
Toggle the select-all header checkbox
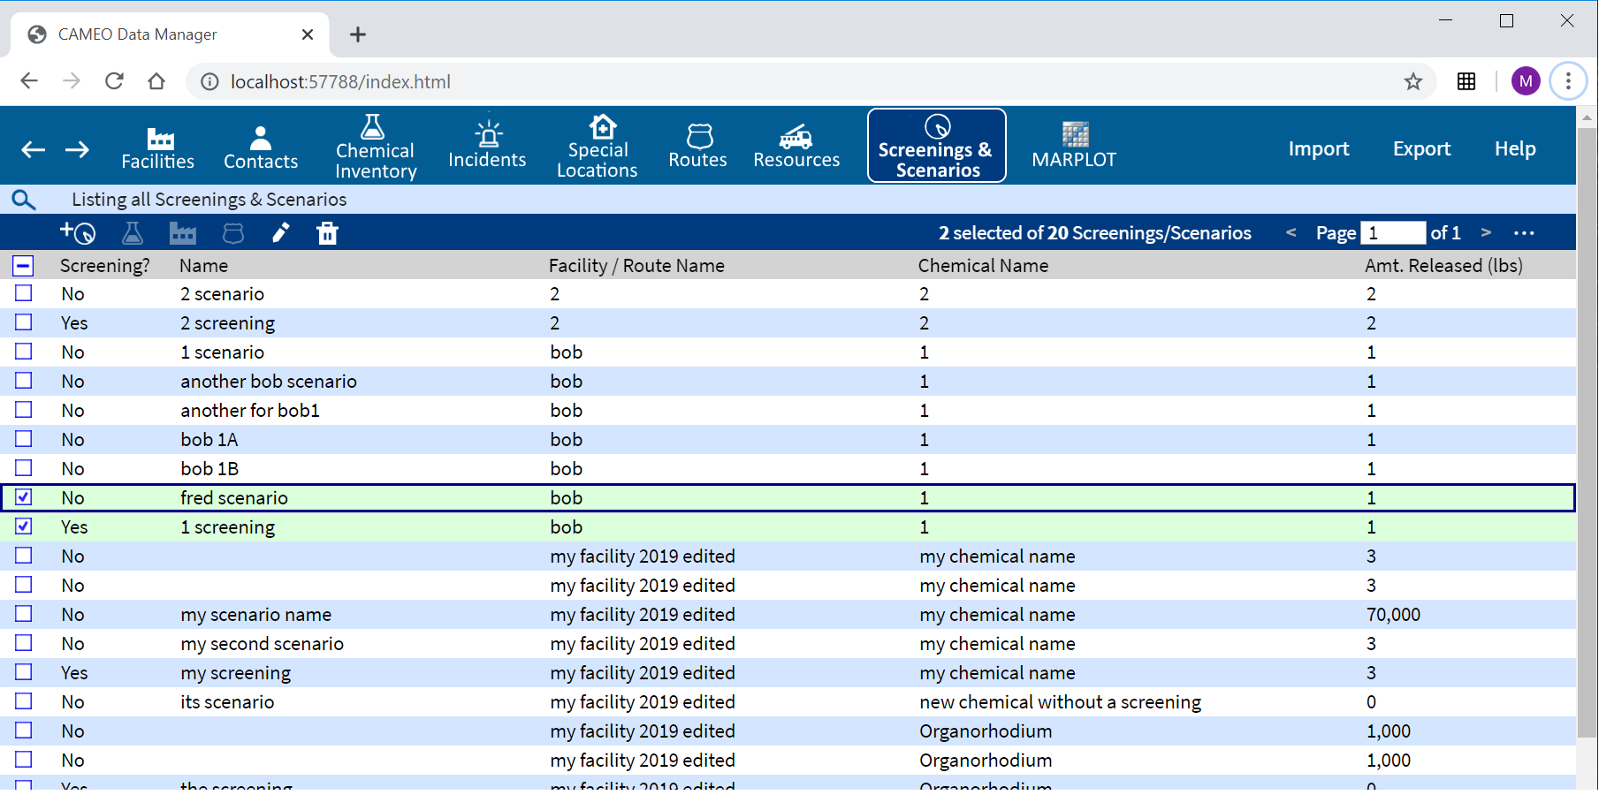(24, 265)
